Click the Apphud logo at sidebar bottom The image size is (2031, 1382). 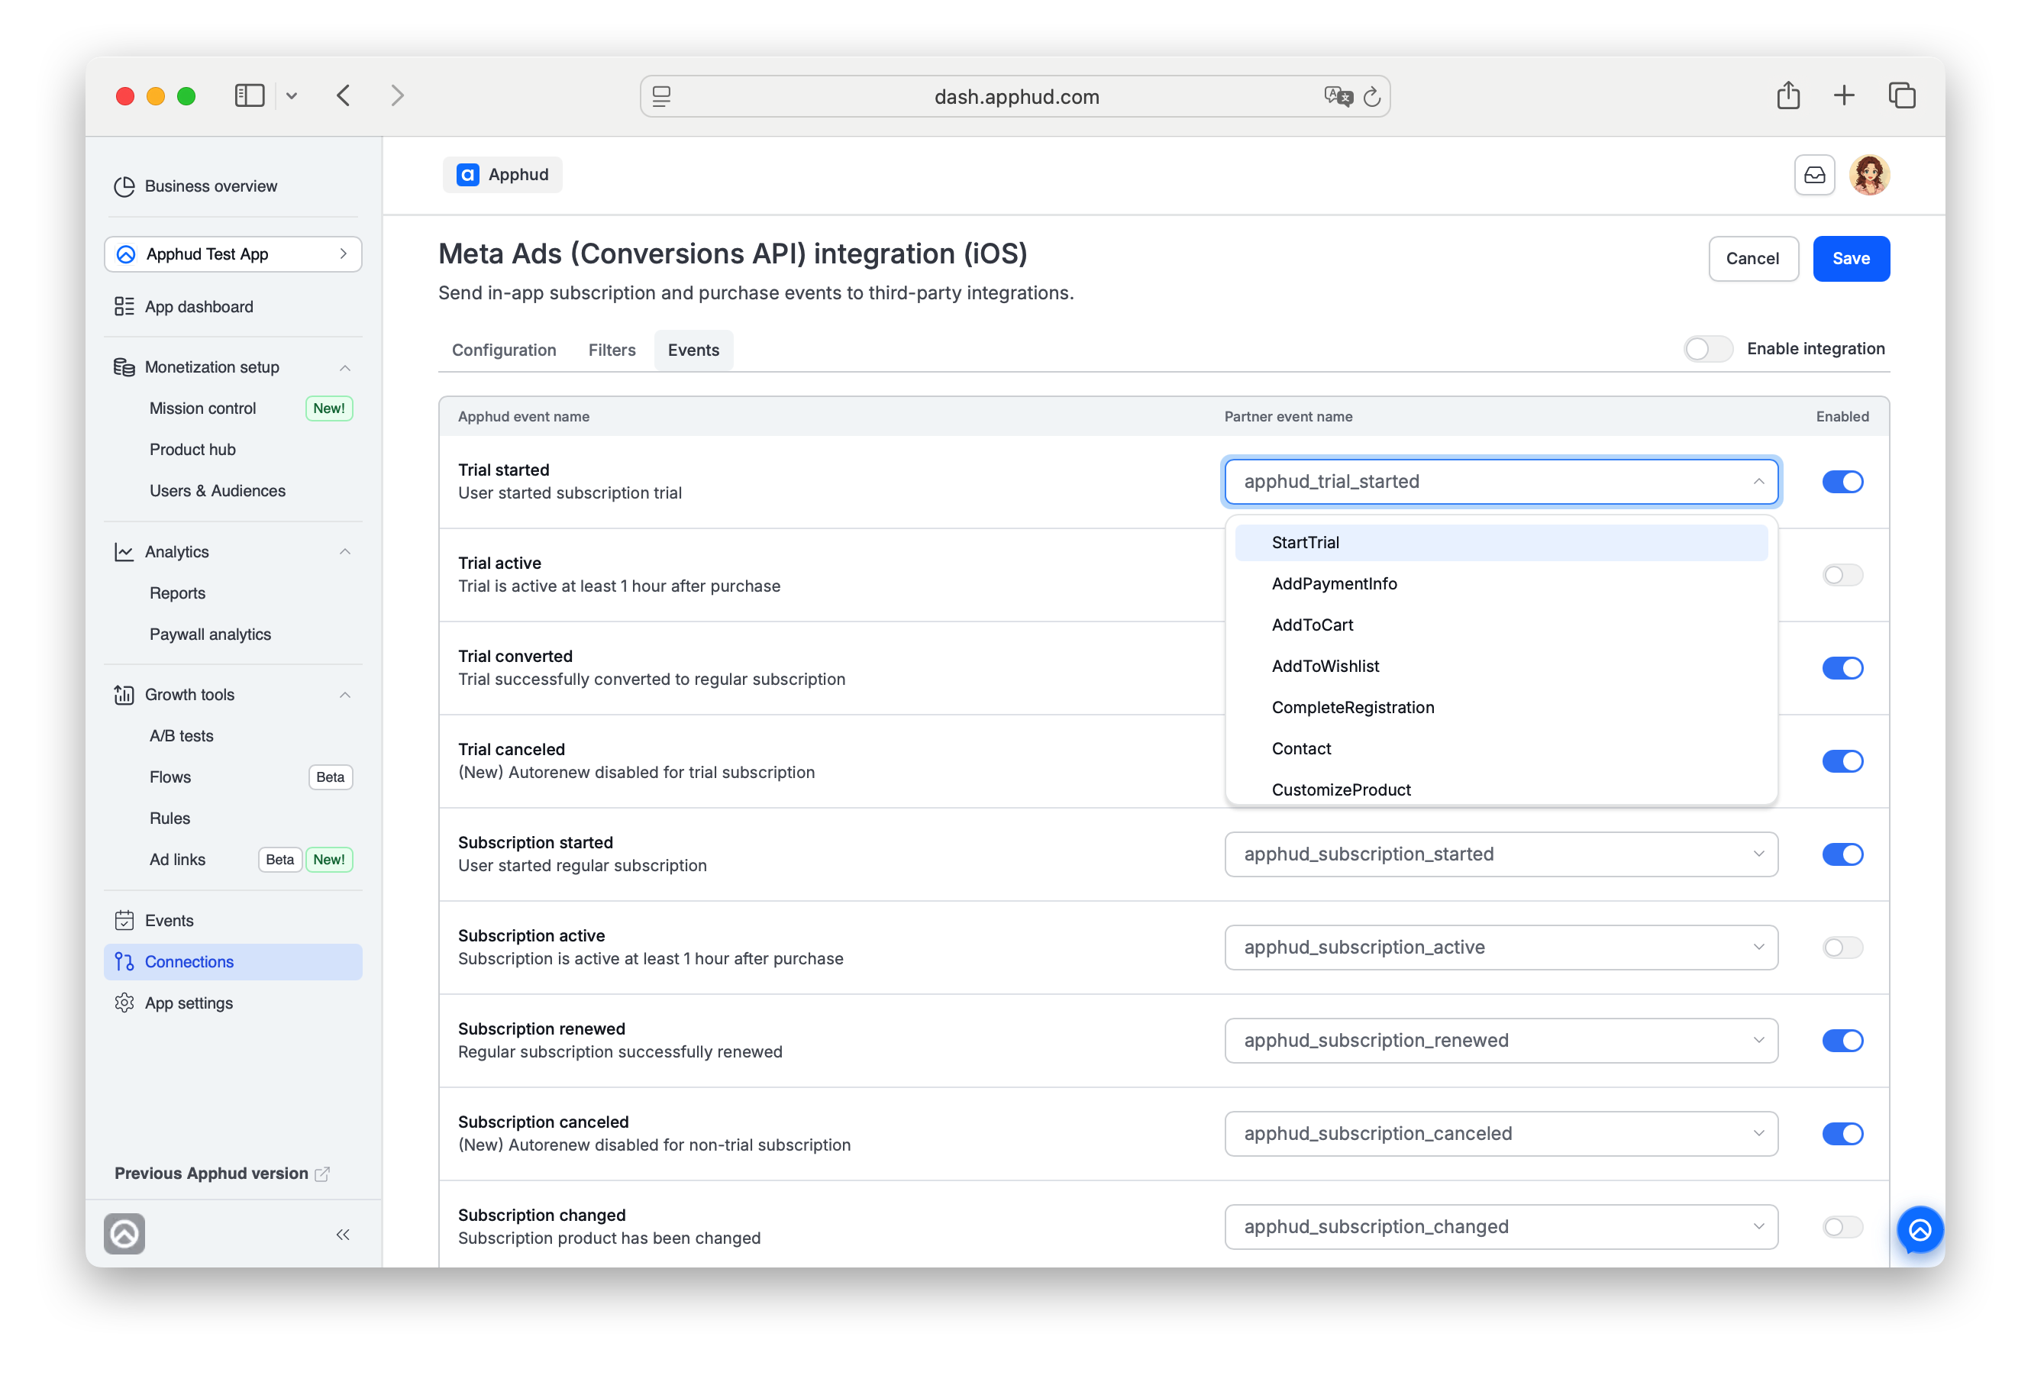point(124,1235)
